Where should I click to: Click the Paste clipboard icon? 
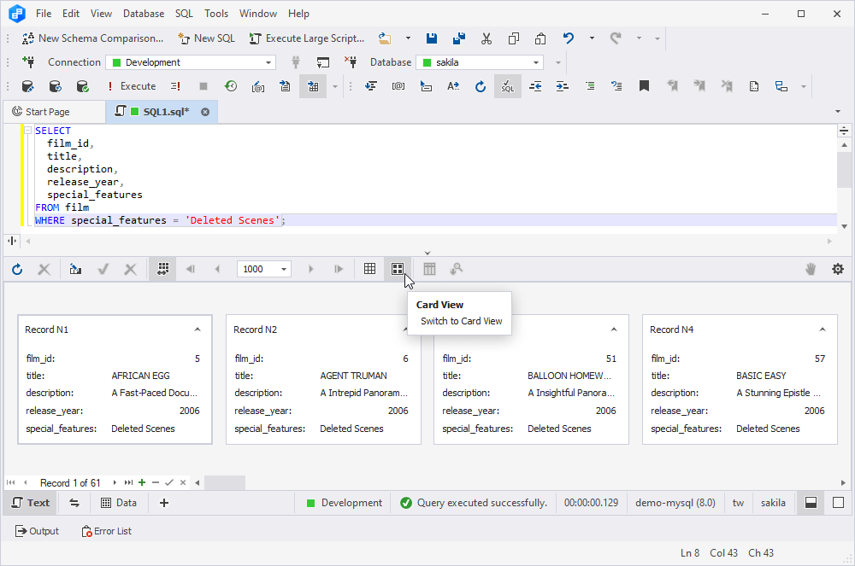(x=540, y=38)
